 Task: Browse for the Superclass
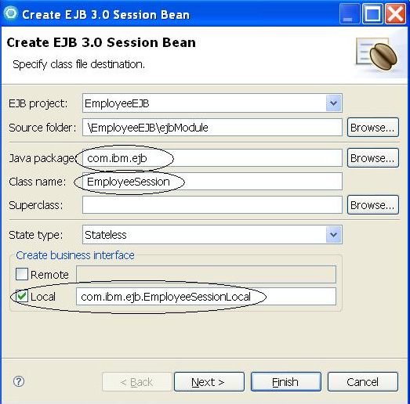pos(373,205)
